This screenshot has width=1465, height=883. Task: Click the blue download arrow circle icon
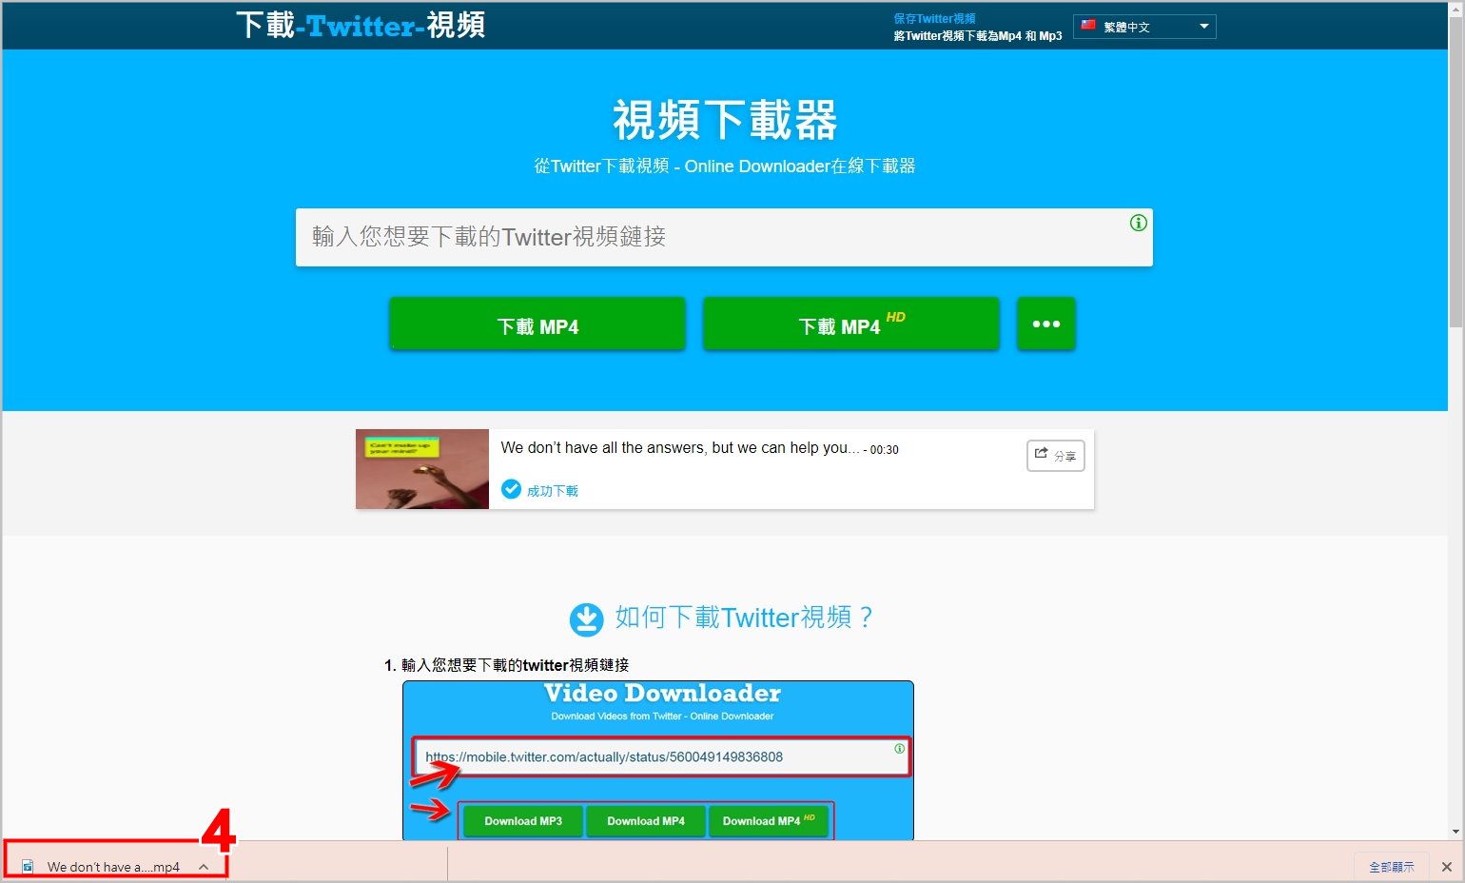click(x=586, y=619)
